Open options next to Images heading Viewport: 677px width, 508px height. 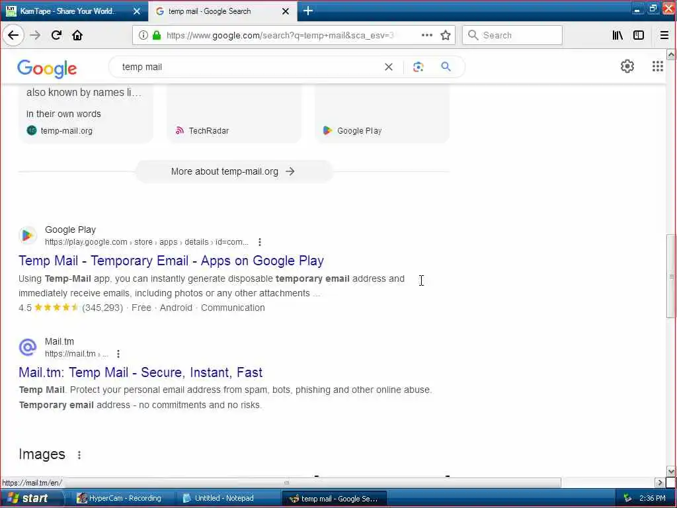pyautogui.click(x=79, y=455)
